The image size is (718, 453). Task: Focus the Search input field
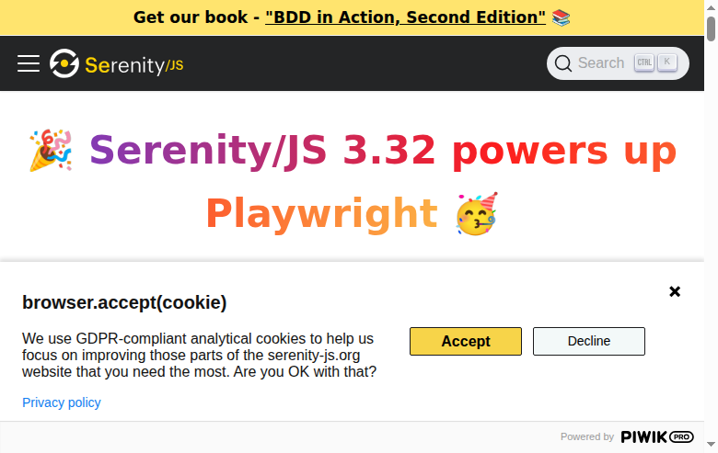click(x=618, y=63)
